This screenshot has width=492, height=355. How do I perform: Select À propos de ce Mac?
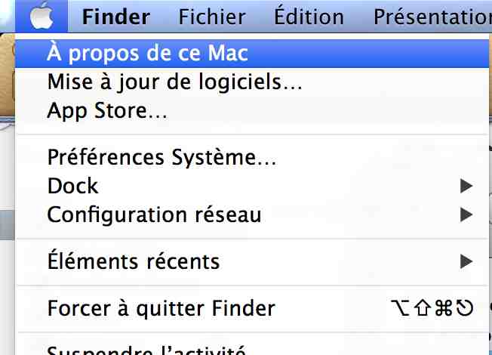coord(148,53)
